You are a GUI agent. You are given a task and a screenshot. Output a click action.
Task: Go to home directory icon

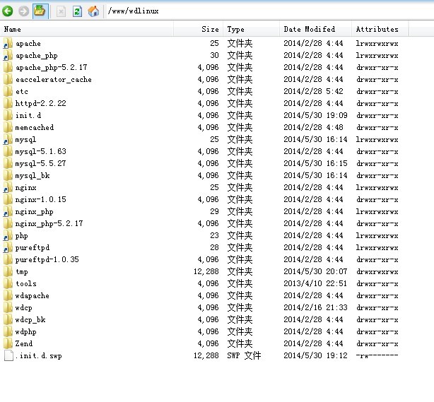point(93,11)
